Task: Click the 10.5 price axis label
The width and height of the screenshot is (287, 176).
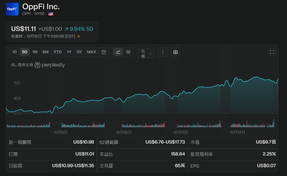Action: click(17, 98)
